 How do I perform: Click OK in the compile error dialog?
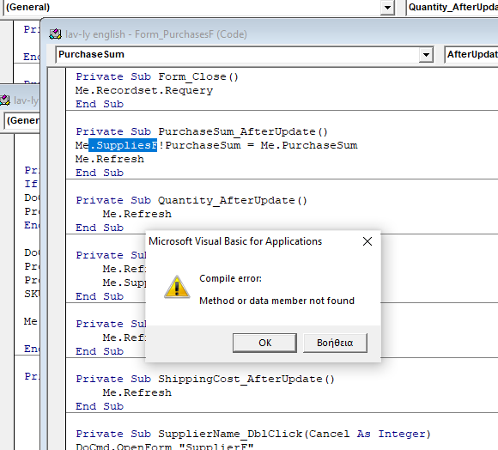click(x=264, y=343)
